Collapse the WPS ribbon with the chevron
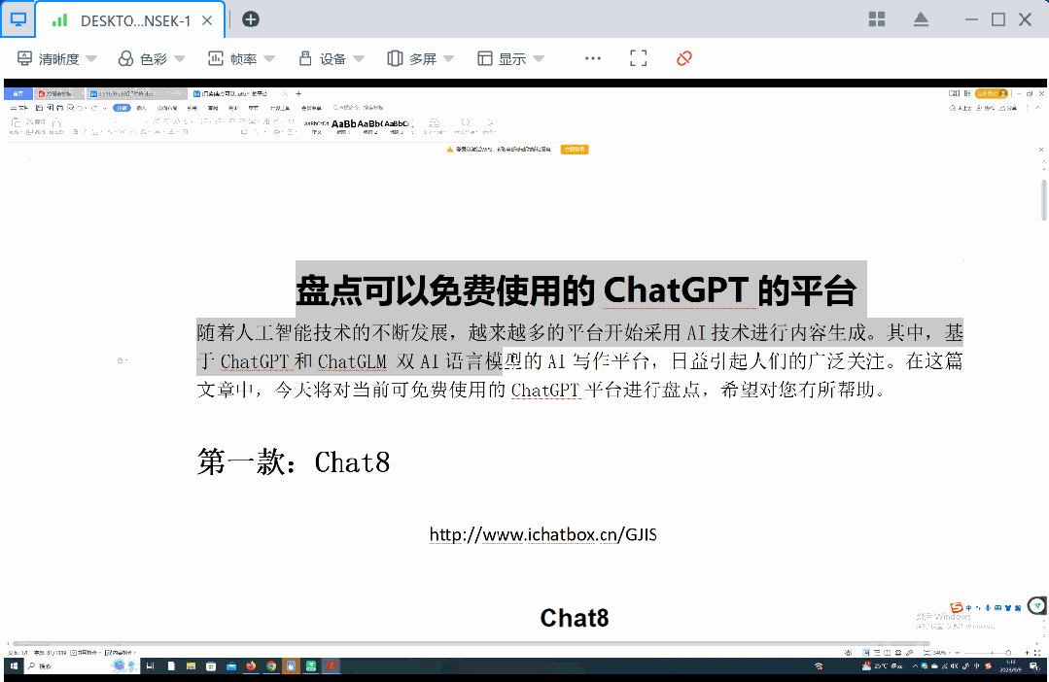The image size is (1049, 682). pos(1037,108)
